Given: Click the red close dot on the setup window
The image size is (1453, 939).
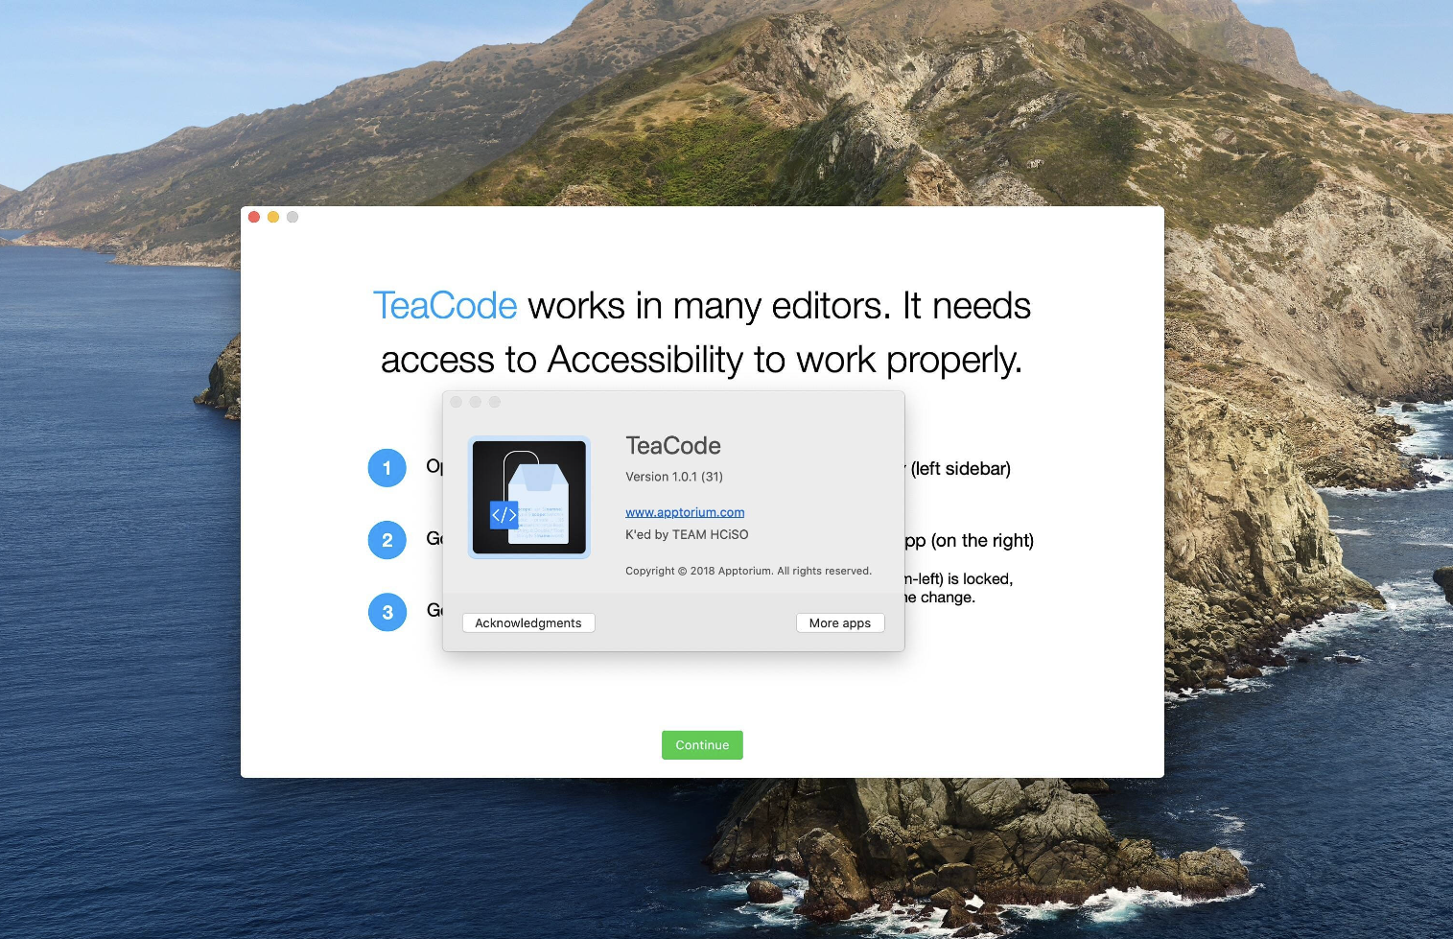Looking at the screenshot, I should pyautogui.click(x=254, y=217).
